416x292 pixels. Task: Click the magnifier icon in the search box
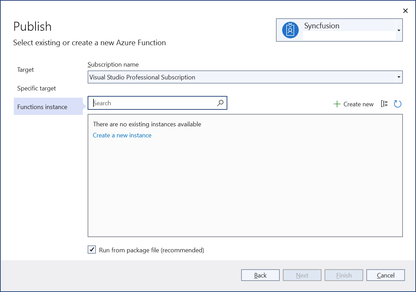(x=220, y=103)
